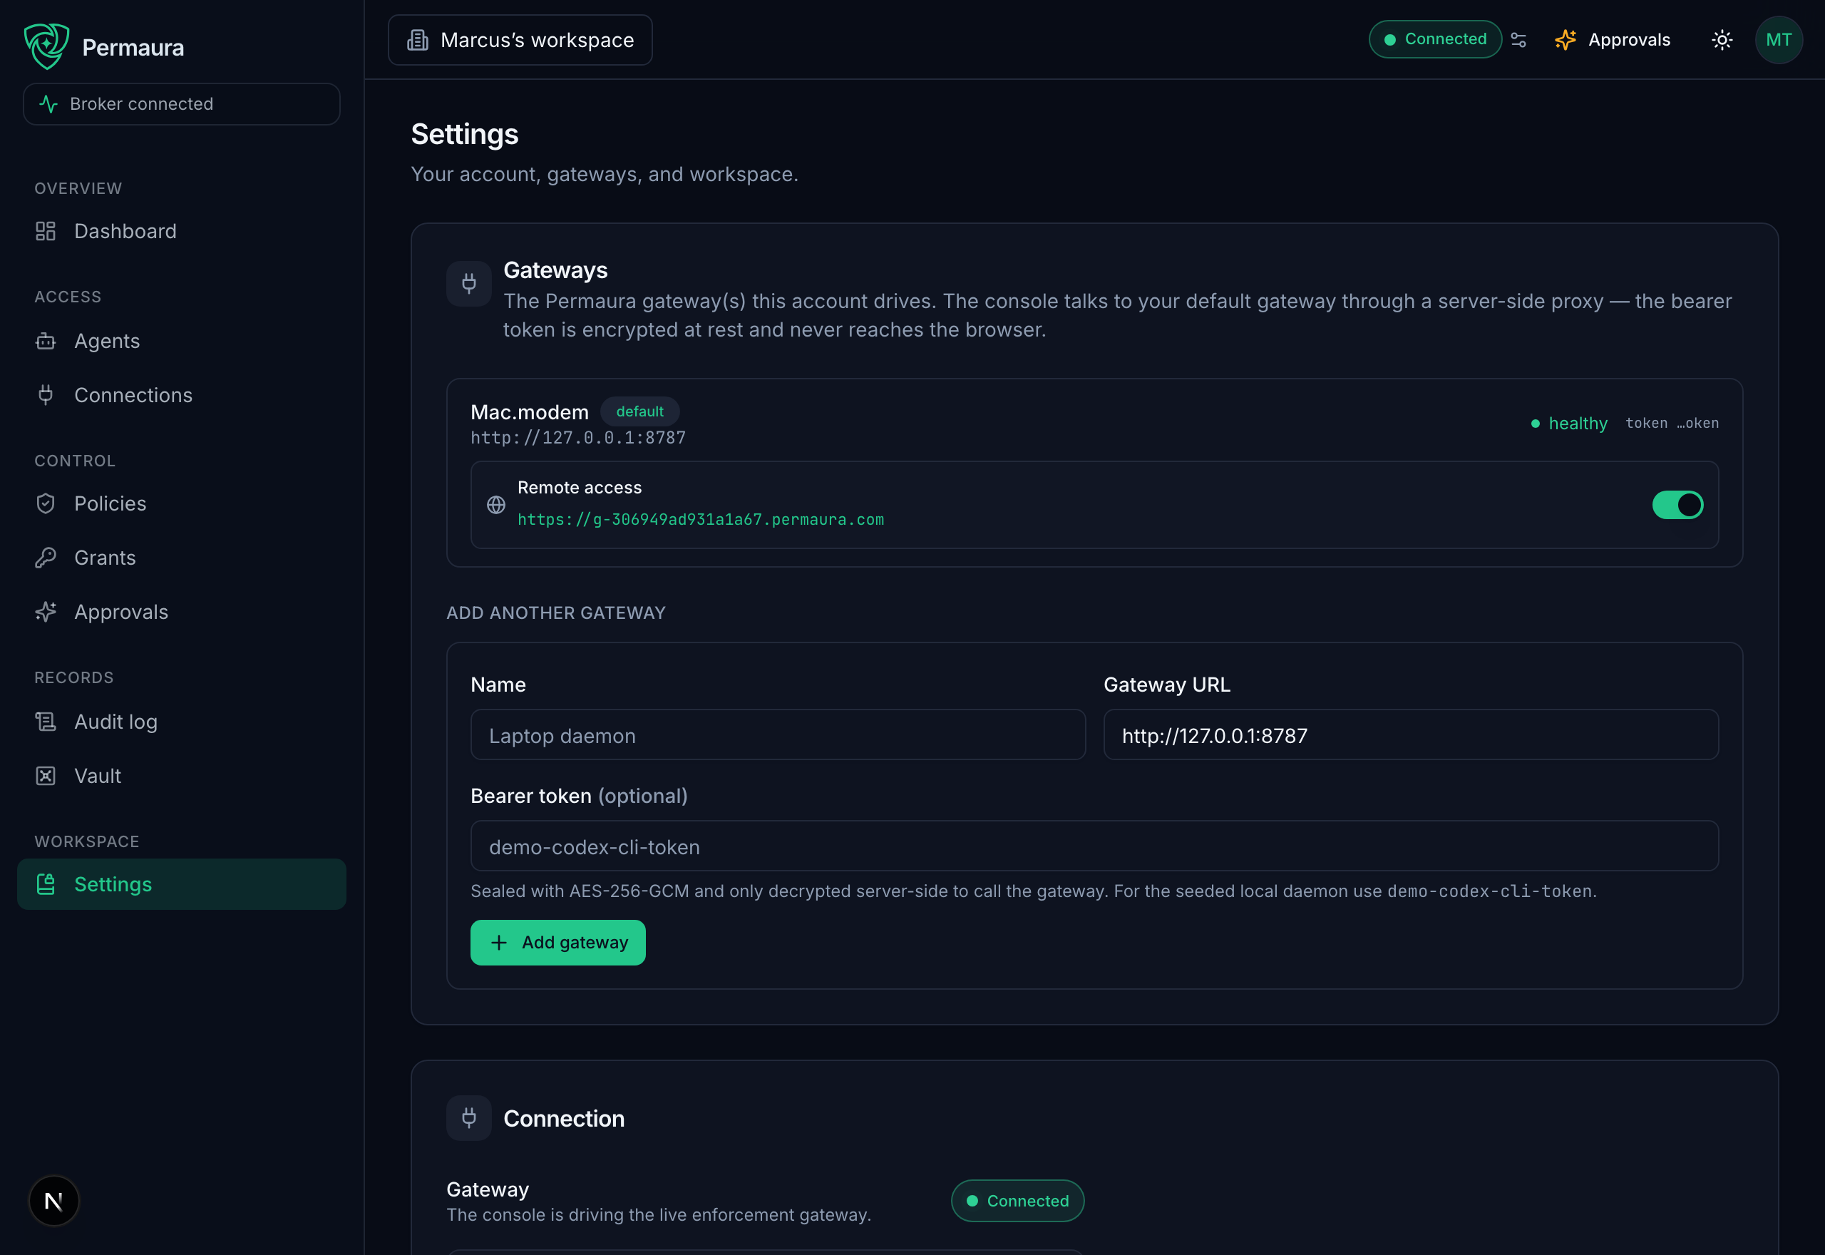Click the Connection section plug icon
The image size is (1825, 1255).
tap(469, 1117)
